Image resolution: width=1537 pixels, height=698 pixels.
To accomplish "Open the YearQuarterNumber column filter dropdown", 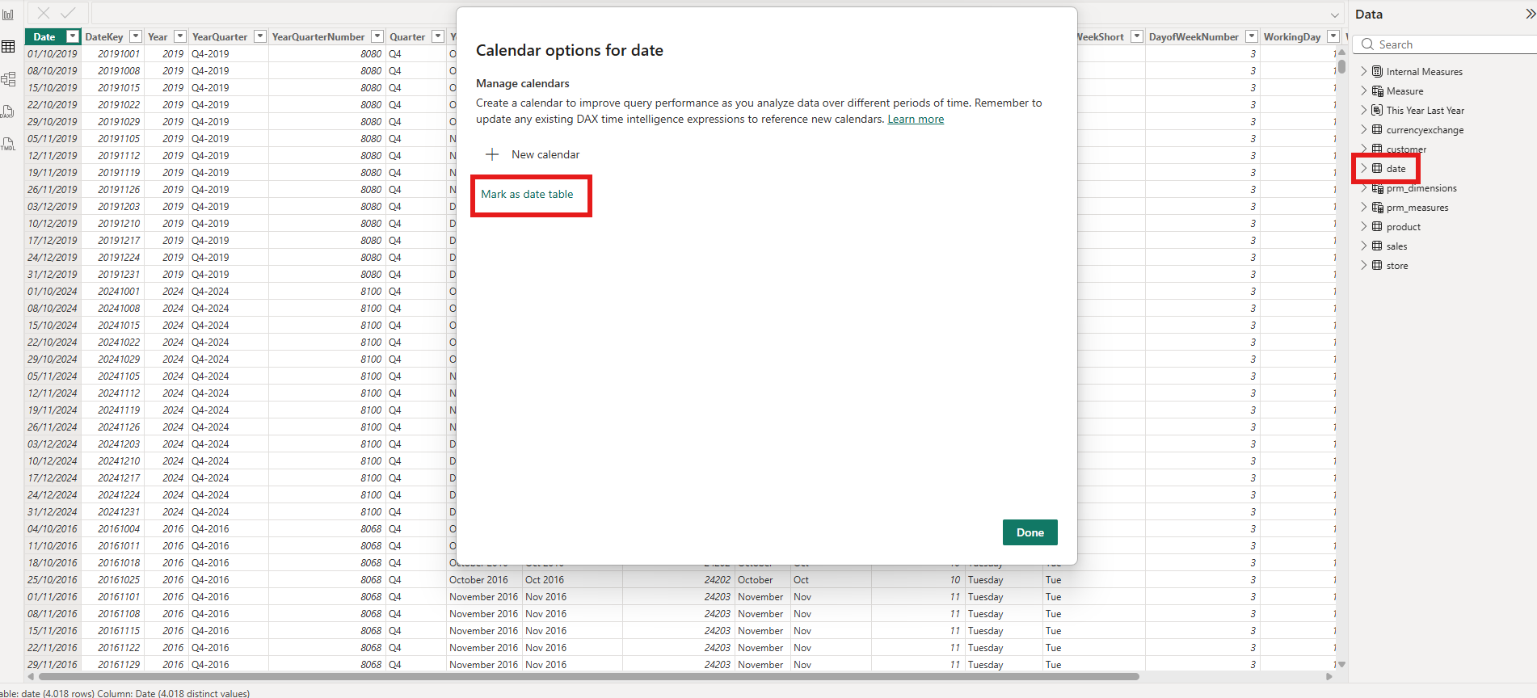I will point(377,36).
